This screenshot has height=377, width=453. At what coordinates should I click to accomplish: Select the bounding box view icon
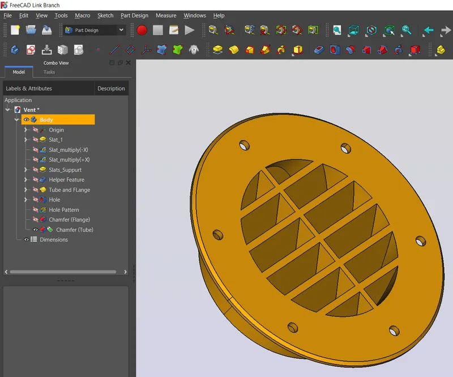click(x=354, y=30)
